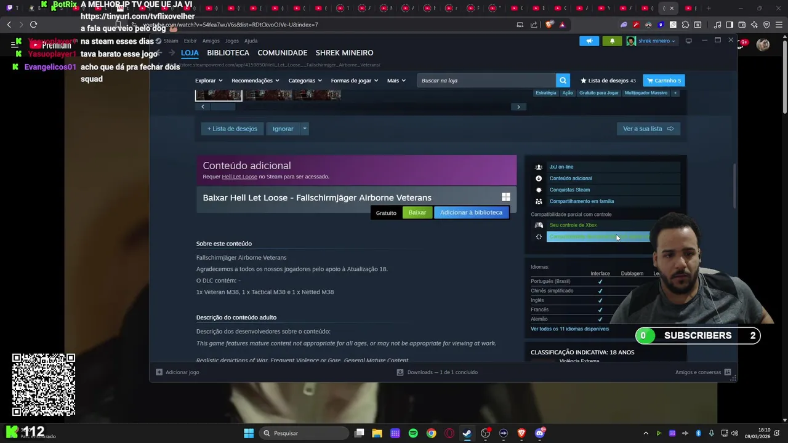Expand the Explorar dropdown

[209, 81]
